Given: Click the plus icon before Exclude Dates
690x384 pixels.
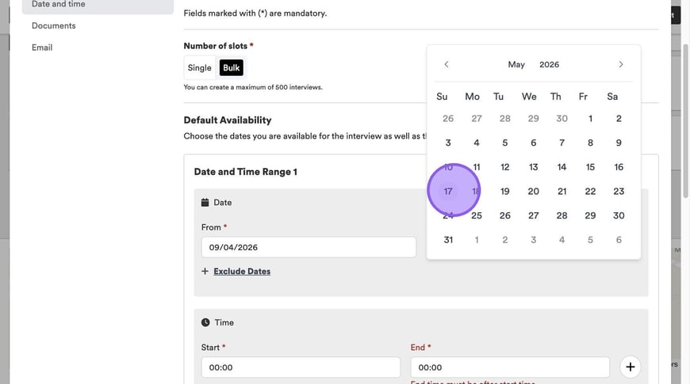Looking at the screenshot, I should tap(205, 272).
